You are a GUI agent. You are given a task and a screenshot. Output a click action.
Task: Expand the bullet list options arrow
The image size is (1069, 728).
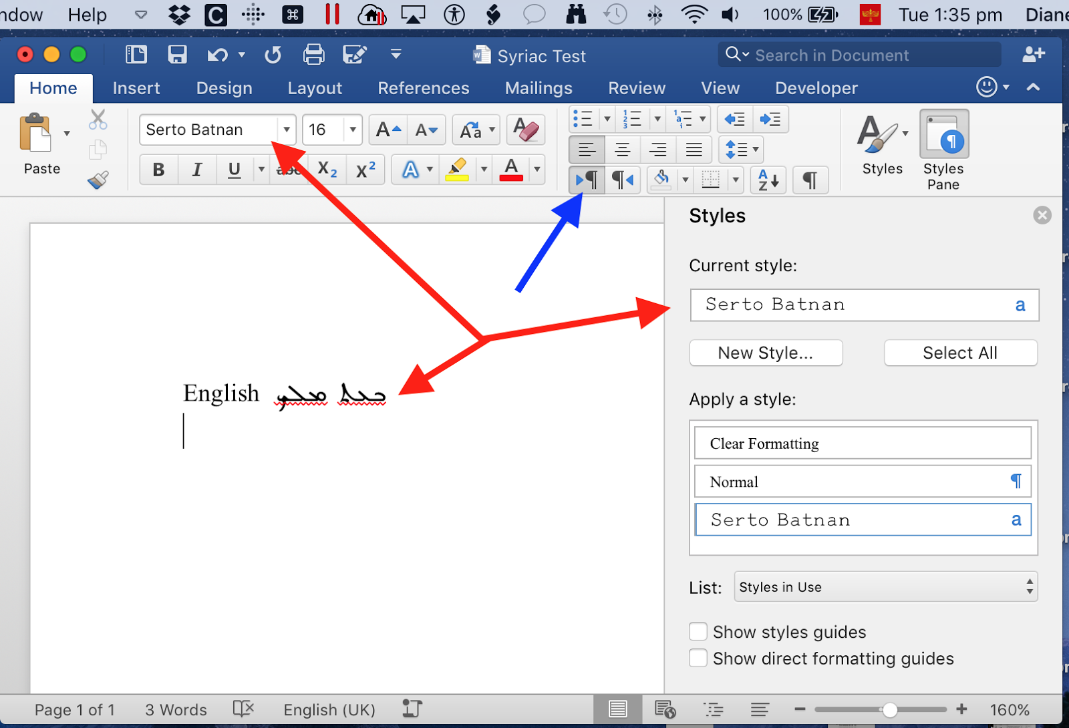(x=607, y=120)
